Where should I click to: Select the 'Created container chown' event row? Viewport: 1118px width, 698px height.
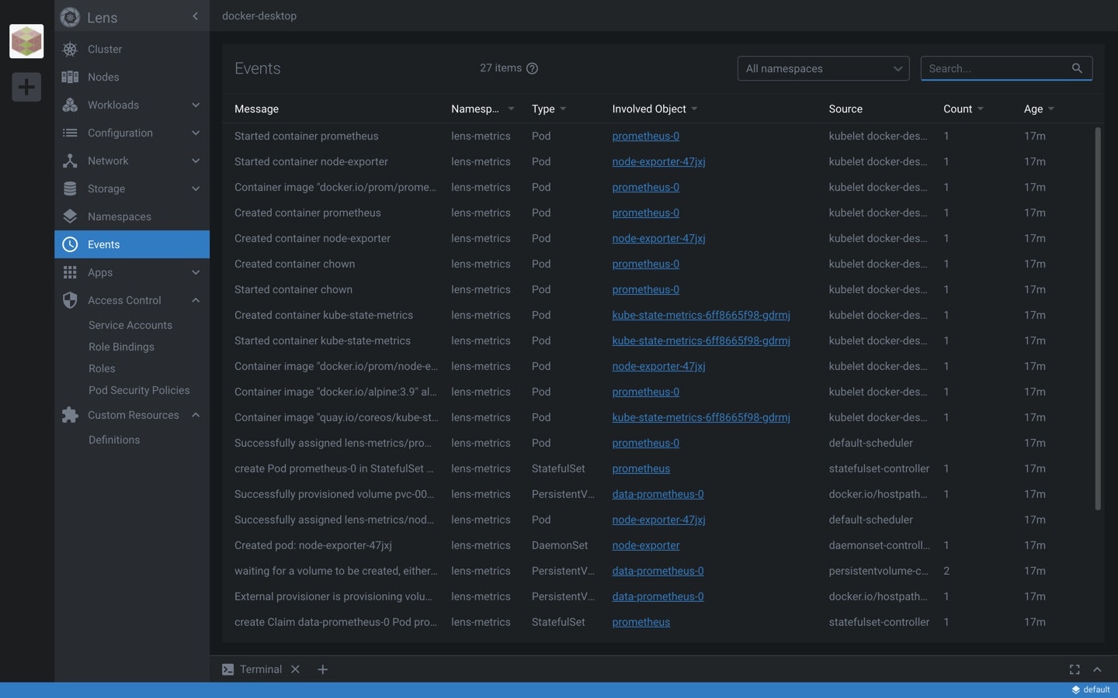(x=657, y=264)
